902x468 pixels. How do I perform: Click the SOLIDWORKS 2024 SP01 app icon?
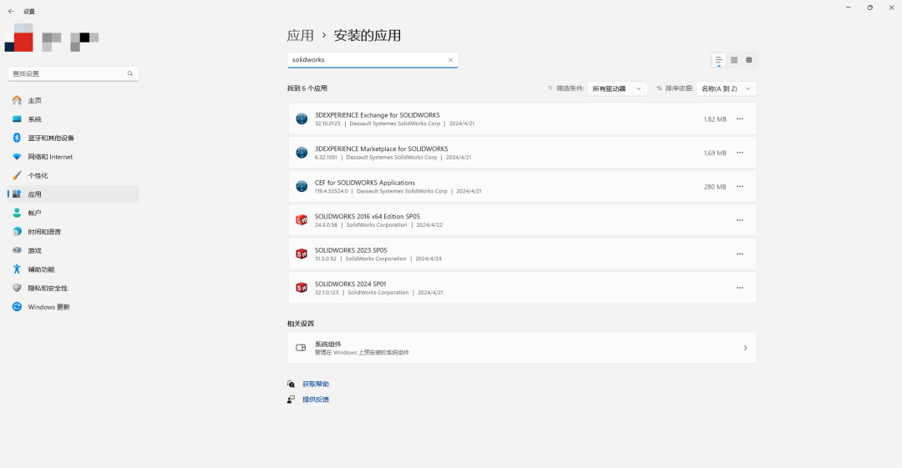(x=302, y=288)
